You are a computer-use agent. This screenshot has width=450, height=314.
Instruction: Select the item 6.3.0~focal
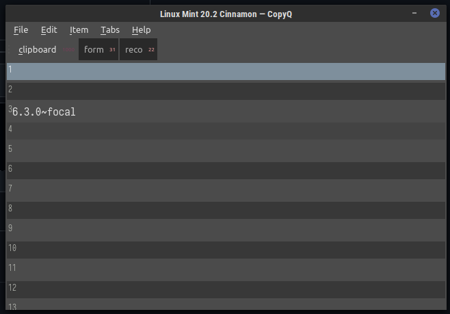[x=226, y=111]
